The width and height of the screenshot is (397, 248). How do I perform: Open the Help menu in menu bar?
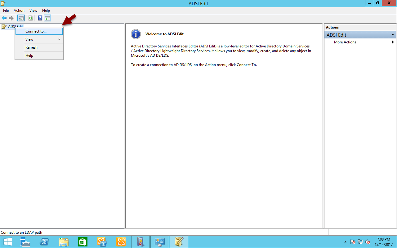[x=46, y=11]
